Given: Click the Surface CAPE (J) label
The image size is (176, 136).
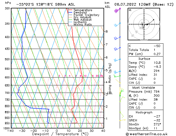Looking at the screenshot, I should [x=136, y=79].
